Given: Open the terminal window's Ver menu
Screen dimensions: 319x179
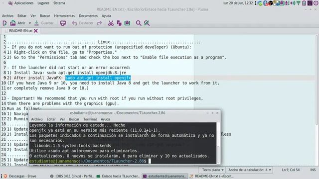Looking at the screenshot, I should (x=62, y=119).
